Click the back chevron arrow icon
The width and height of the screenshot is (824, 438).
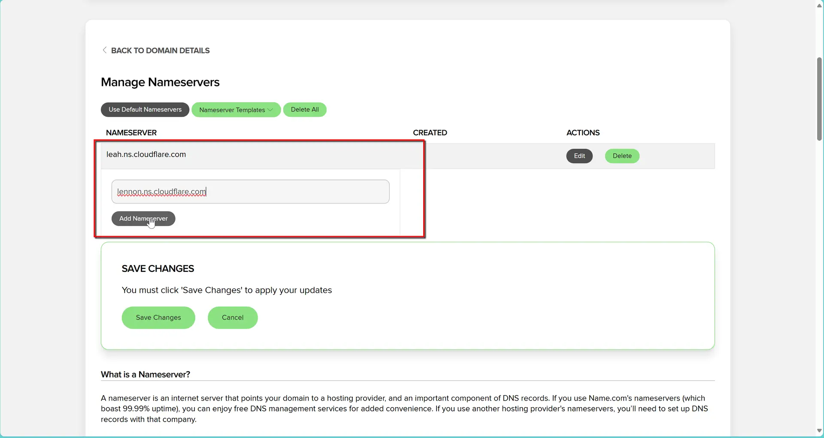point(104,50)
